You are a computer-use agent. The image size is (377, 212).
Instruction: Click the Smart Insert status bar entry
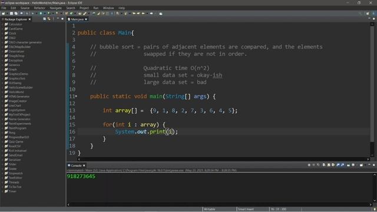[246, 209]
